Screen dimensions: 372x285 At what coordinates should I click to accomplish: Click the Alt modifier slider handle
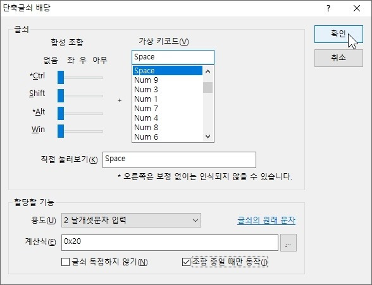pos(61,113)
